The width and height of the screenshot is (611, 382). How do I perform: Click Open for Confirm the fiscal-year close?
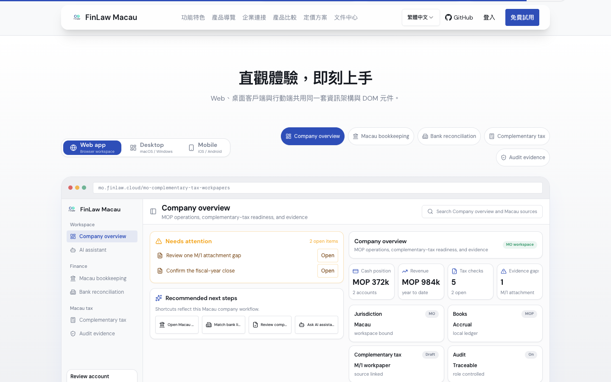click(x=328, y=271)
